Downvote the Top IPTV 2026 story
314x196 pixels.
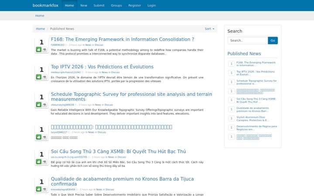44,77
